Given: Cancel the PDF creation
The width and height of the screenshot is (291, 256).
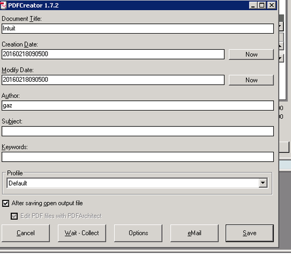Looking at the screenshot, I should pyautogui.click(x=26, y=233).
